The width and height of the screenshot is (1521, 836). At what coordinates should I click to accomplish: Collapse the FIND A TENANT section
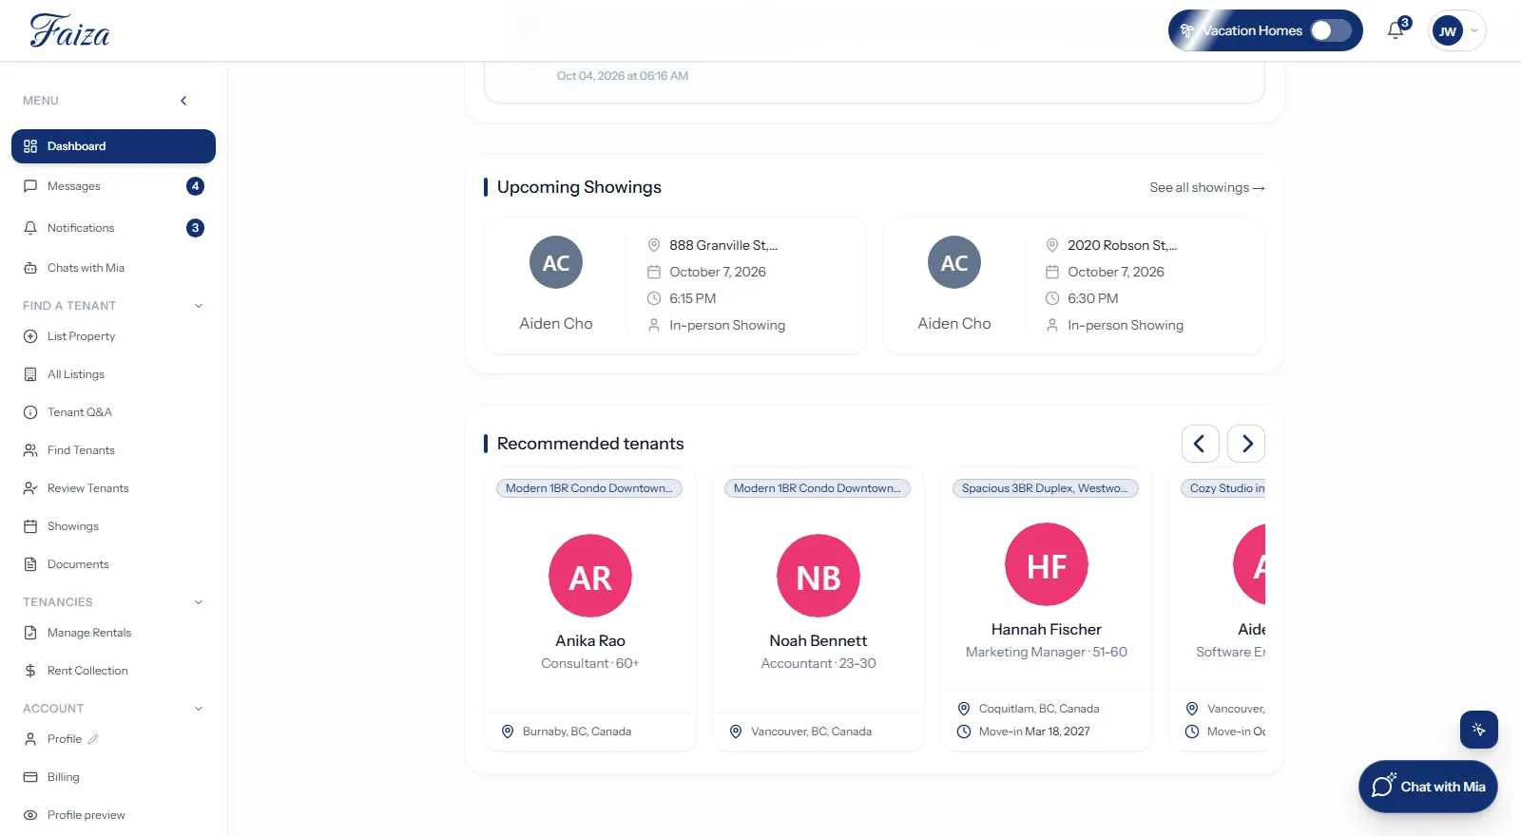point(199,306)
